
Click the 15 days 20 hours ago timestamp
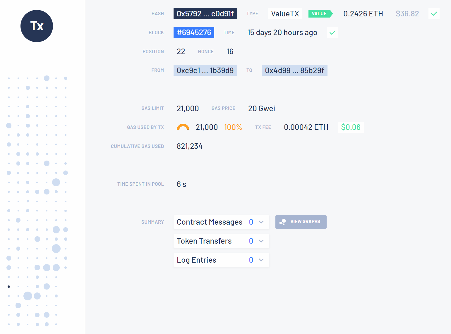point(282,32)
